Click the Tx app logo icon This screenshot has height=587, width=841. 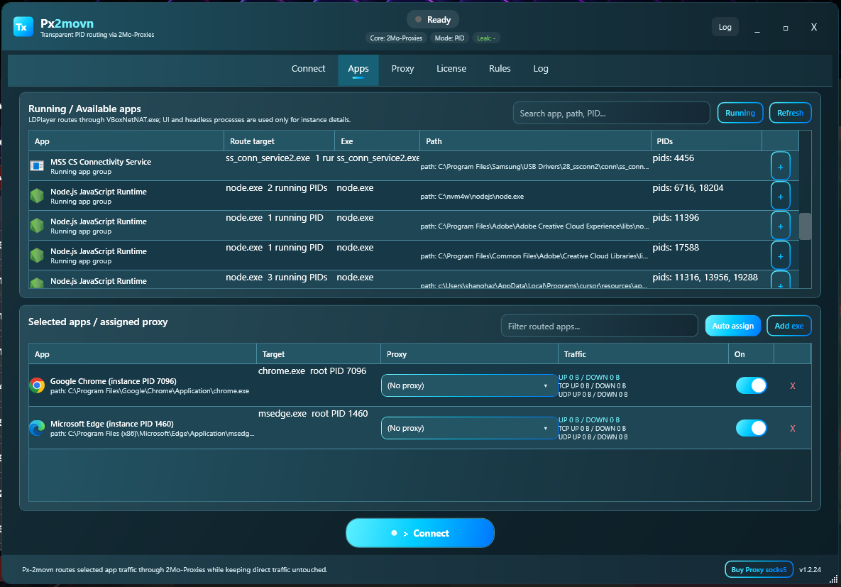click(x=23, y=27)
